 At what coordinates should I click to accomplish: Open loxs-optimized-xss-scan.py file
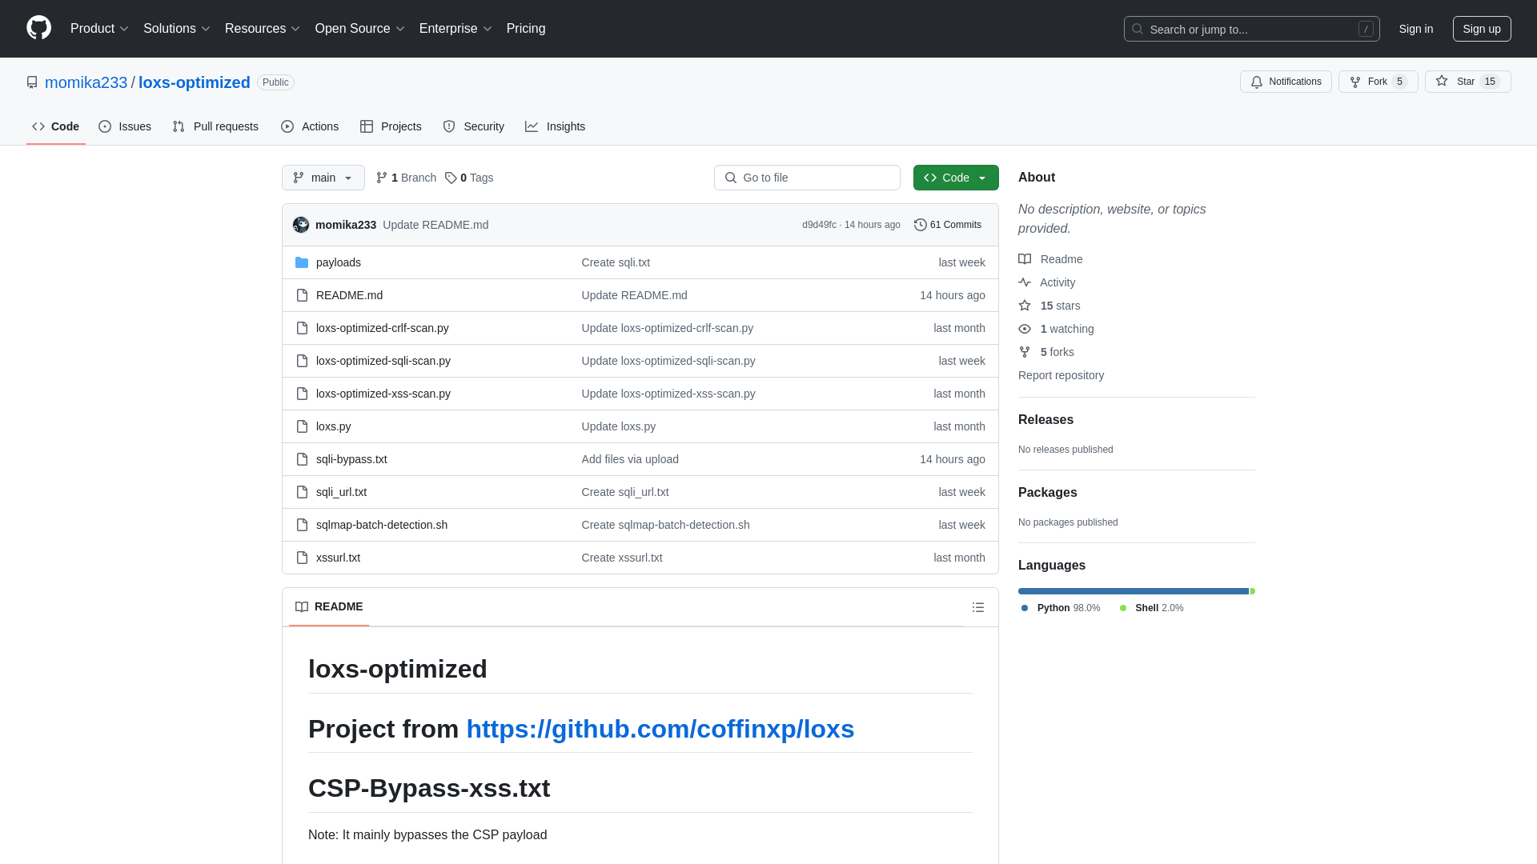tap(383, 394)
